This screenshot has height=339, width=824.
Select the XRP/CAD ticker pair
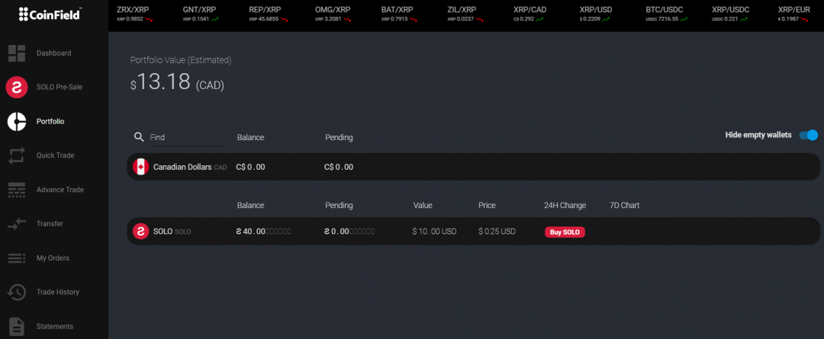pos(530,13)
